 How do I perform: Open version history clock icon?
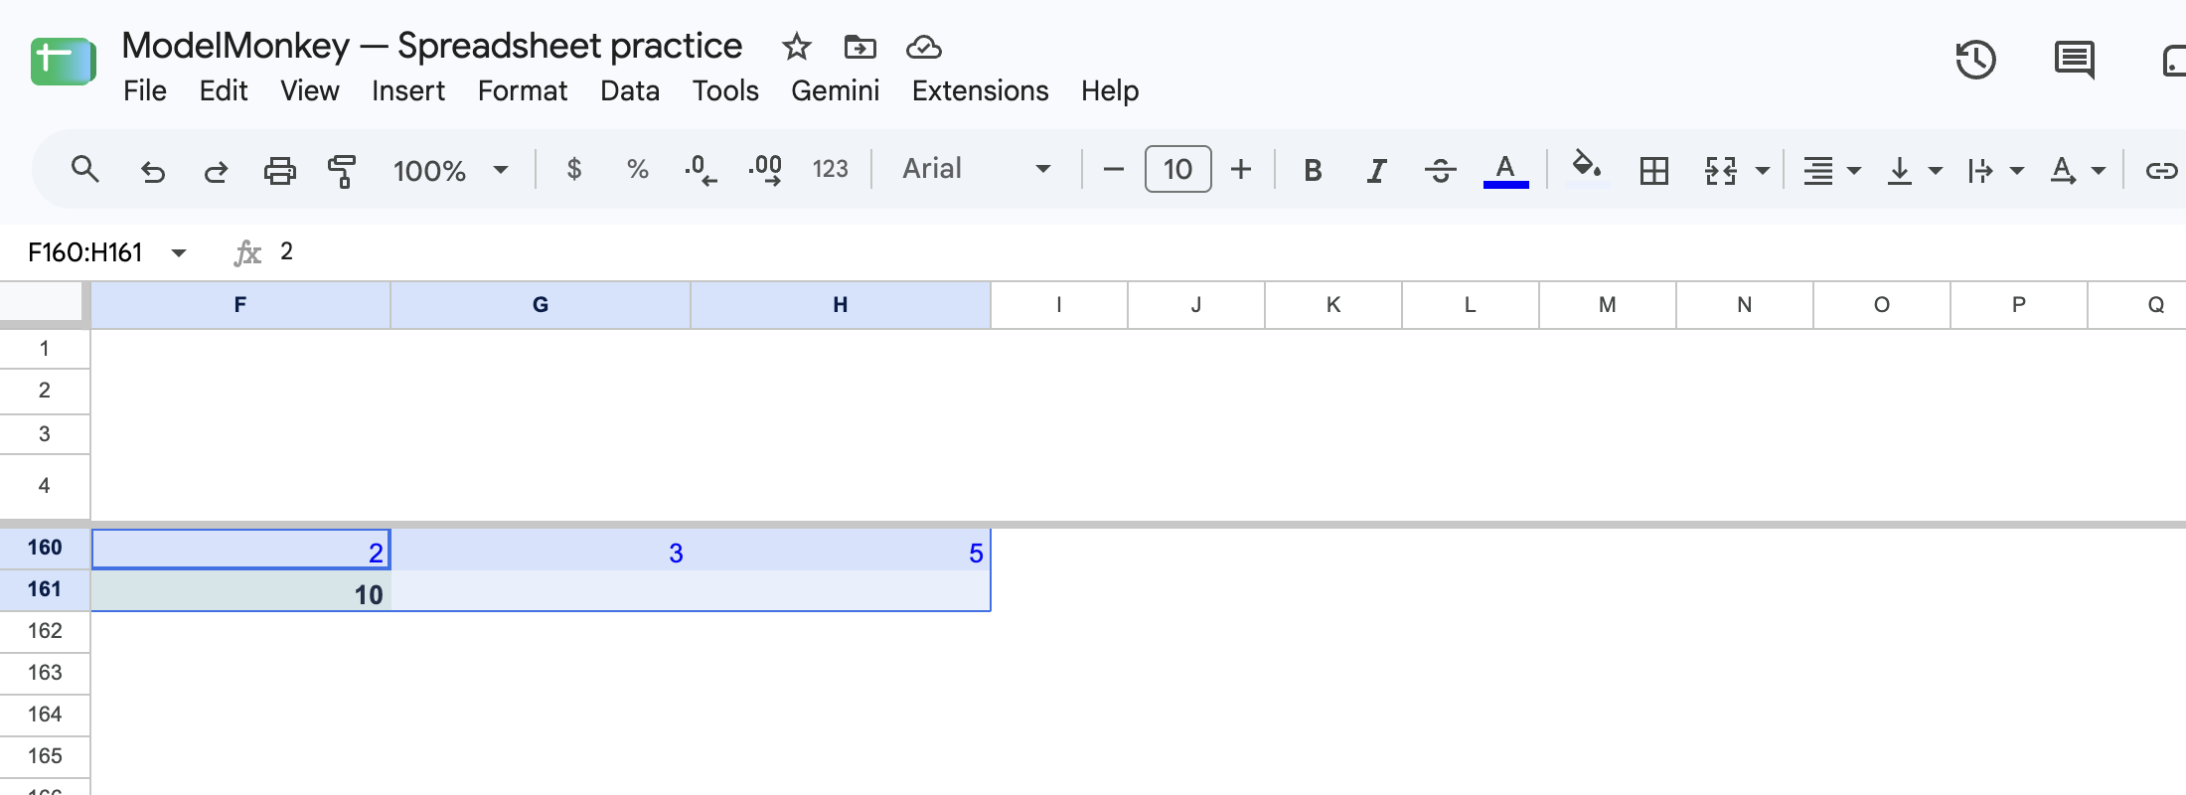tap(1975, 60)
